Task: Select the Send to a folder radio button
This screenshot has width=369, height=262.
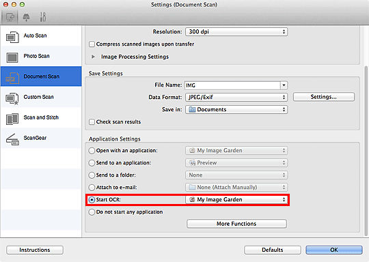Action: [x=92, y=175]
